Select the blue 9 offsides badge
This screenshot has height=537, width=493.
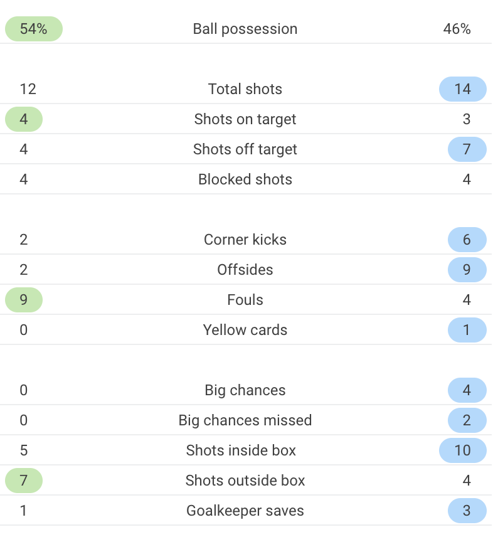point(467,270)
